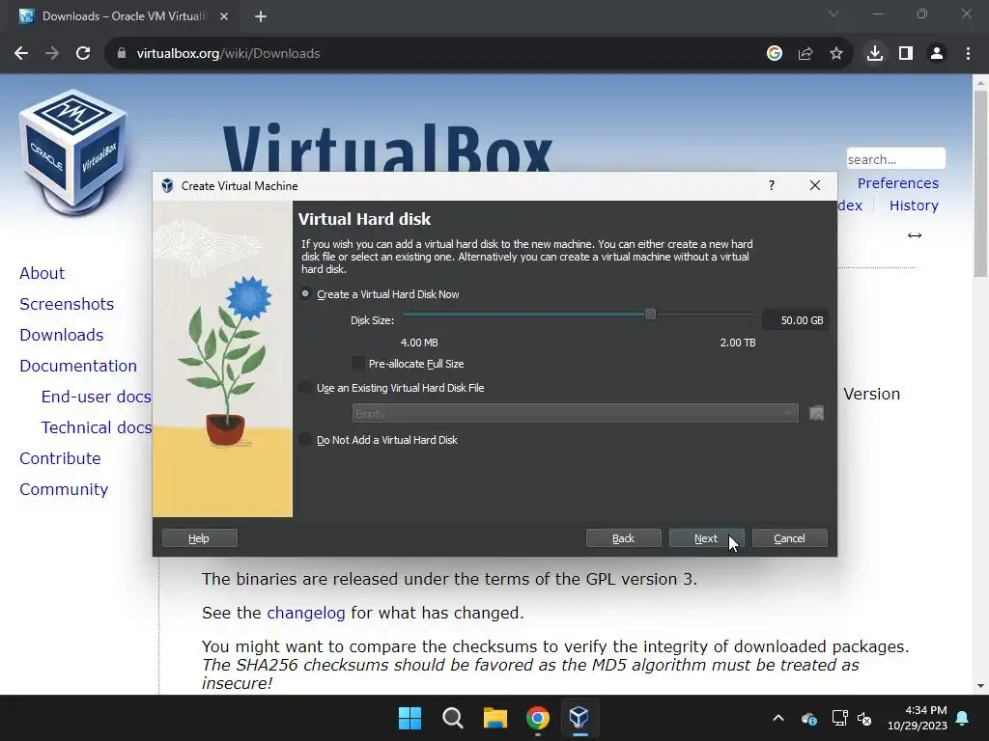Reload the VirtualBox downloads page
Image resolution: width=989 pixels, height=741 pixels.
pos(83,54)
